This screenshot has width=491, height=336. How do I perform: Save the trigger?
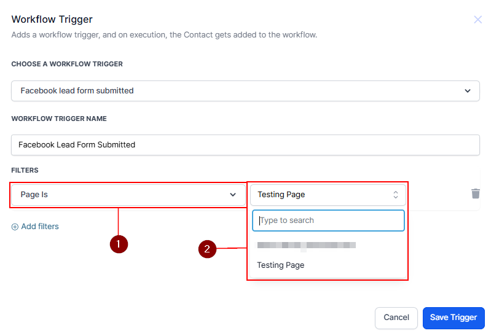(454, 318)
